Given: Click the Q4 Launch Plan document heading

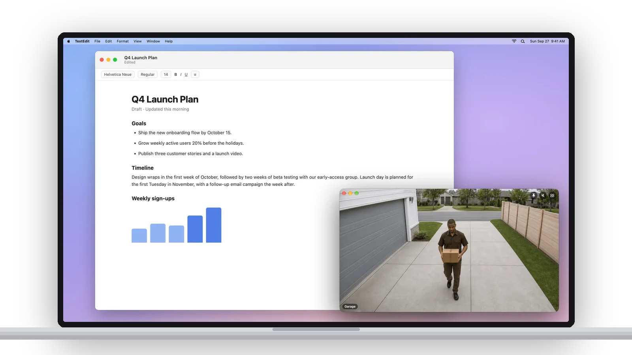Looking at the screenshot, I should click(165, 99).
